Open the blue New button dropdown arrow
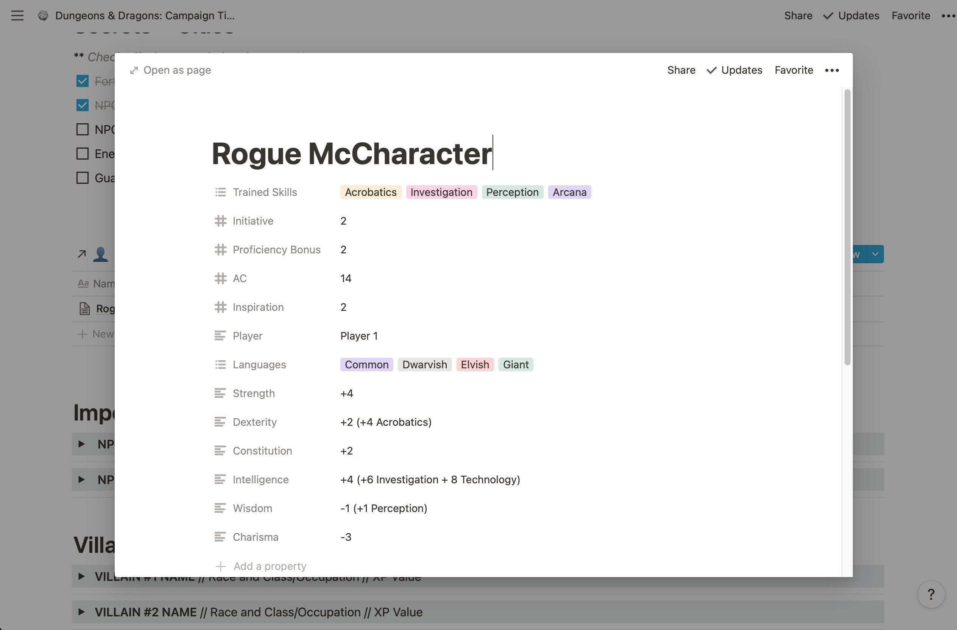 coord(875,254)
